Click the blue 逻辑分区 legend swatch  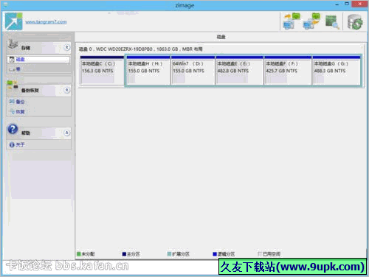(x=215, y=254)
